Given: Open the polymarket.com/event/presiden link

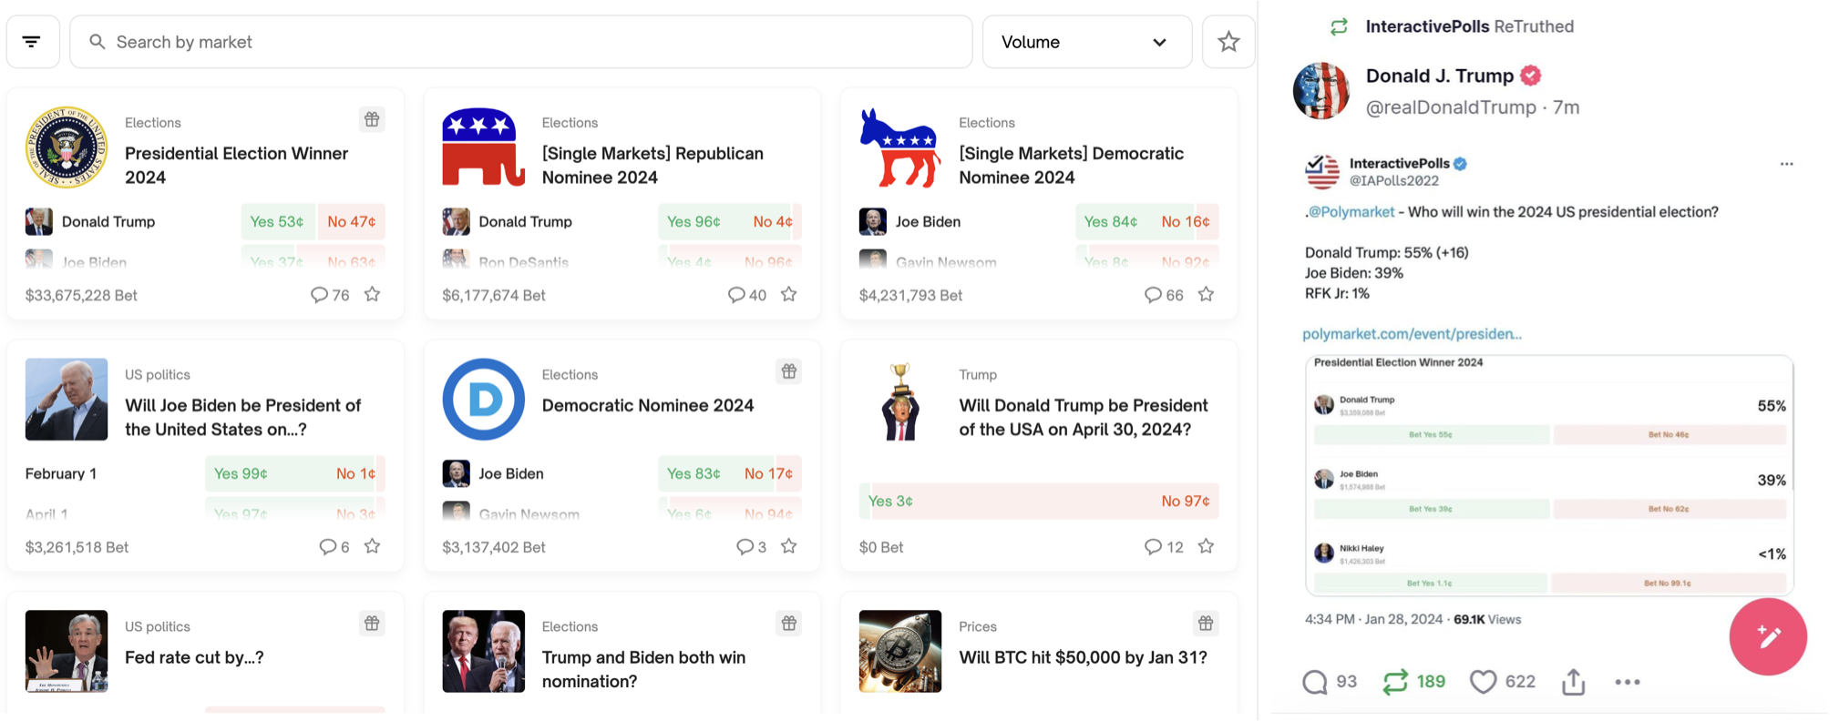Looking at the screenshot, I should (1412, 333).
